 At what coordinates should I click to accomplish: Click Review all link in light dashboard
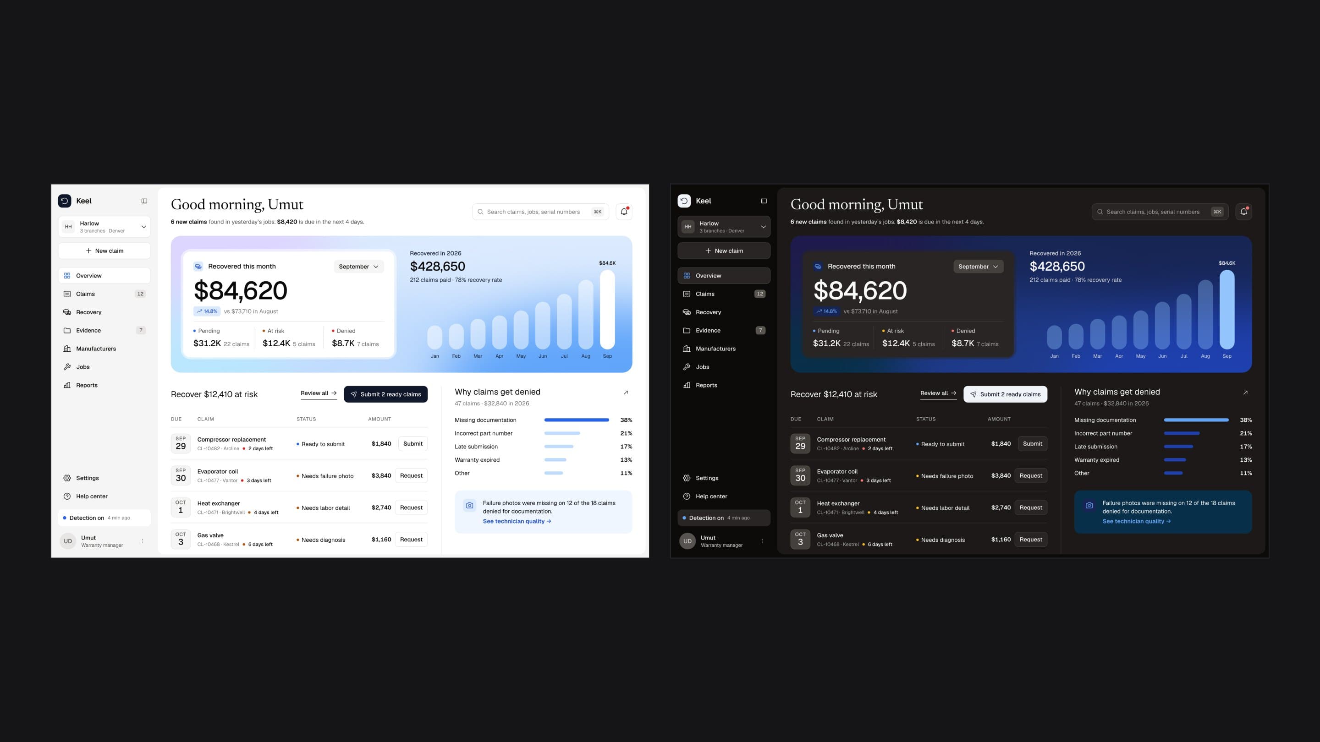point(319,393)
